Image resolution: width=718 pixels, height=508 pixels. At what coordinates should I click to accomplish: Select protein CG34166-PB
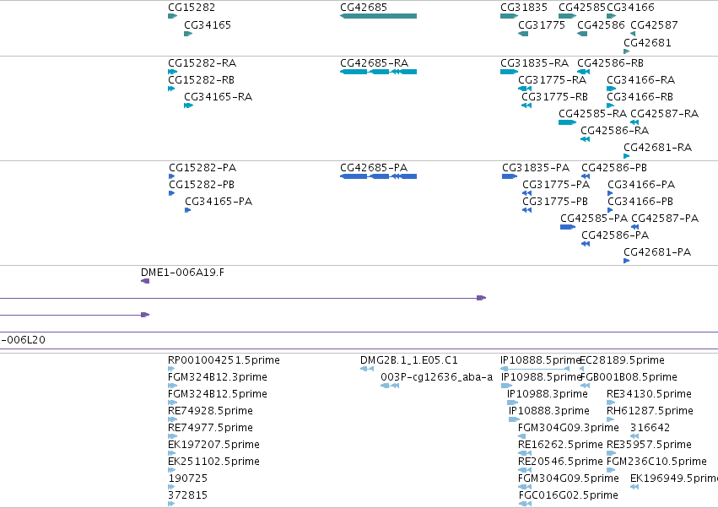pyautogui.click(x=640, y=202)
